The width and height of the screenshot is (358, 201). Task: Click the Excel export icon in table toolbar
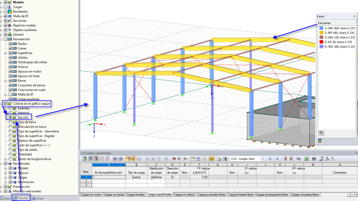point(306,159)
